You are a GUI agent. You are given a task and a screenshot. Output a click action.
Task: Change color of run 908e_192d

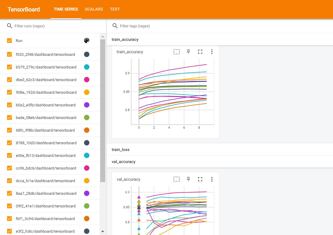coord(87,92)
